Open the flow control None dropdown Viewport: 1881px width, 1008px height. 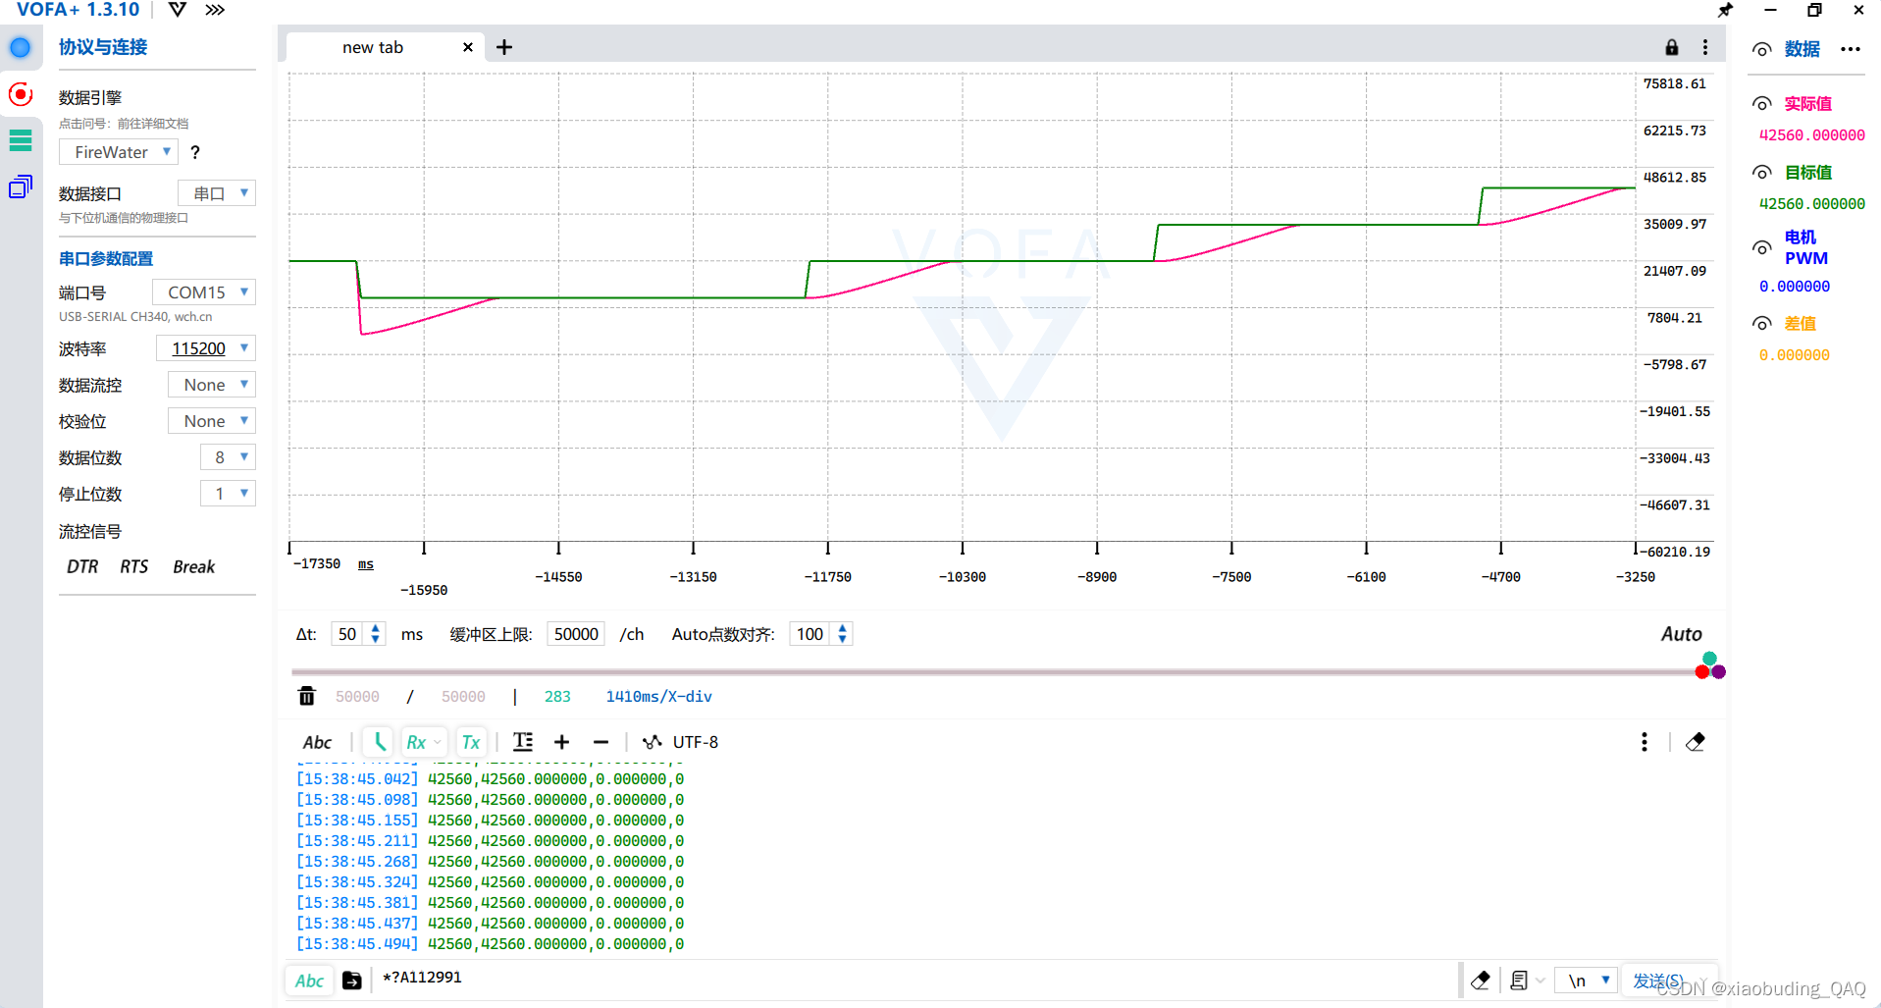click(x=212, y=385)
